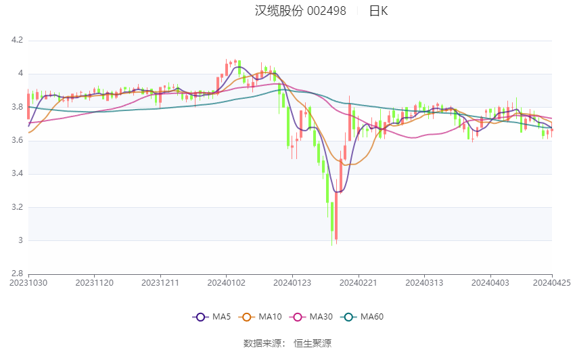575x350 pixels.
Task: Hide the MA5 line via its label
Action: pos(221,317)
